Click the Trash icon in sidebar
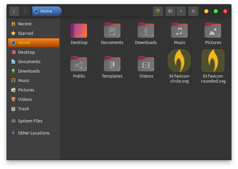Viewport: 238px width, 169px height. coord(13,109)
